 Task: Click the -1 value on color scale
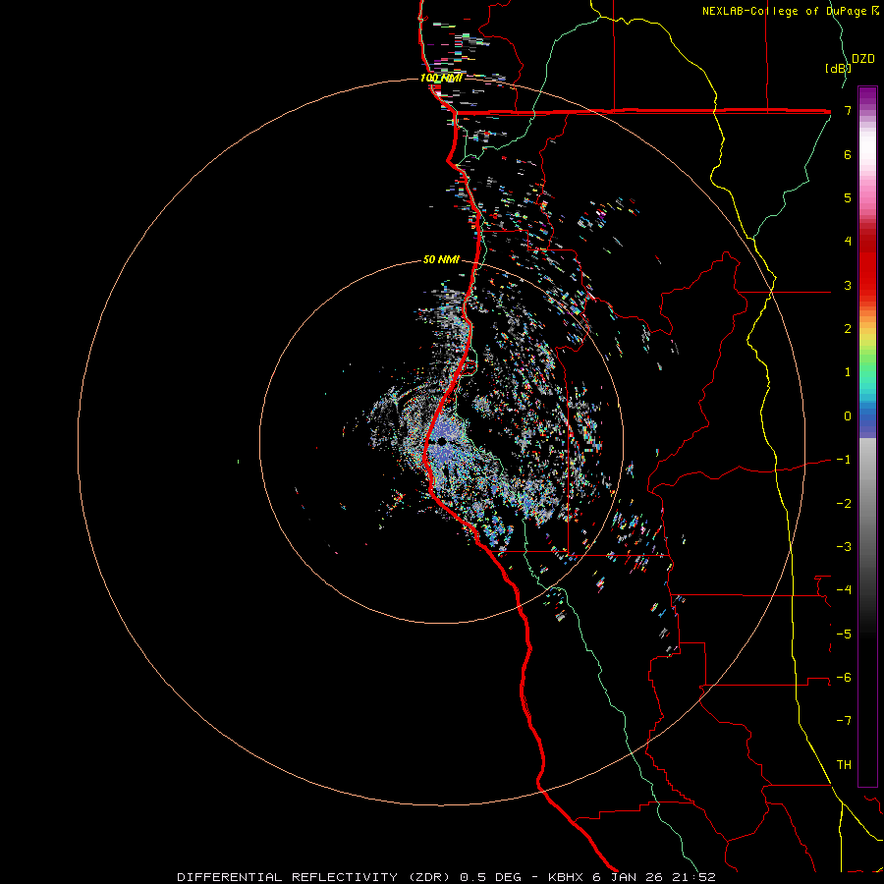[844, 460]
